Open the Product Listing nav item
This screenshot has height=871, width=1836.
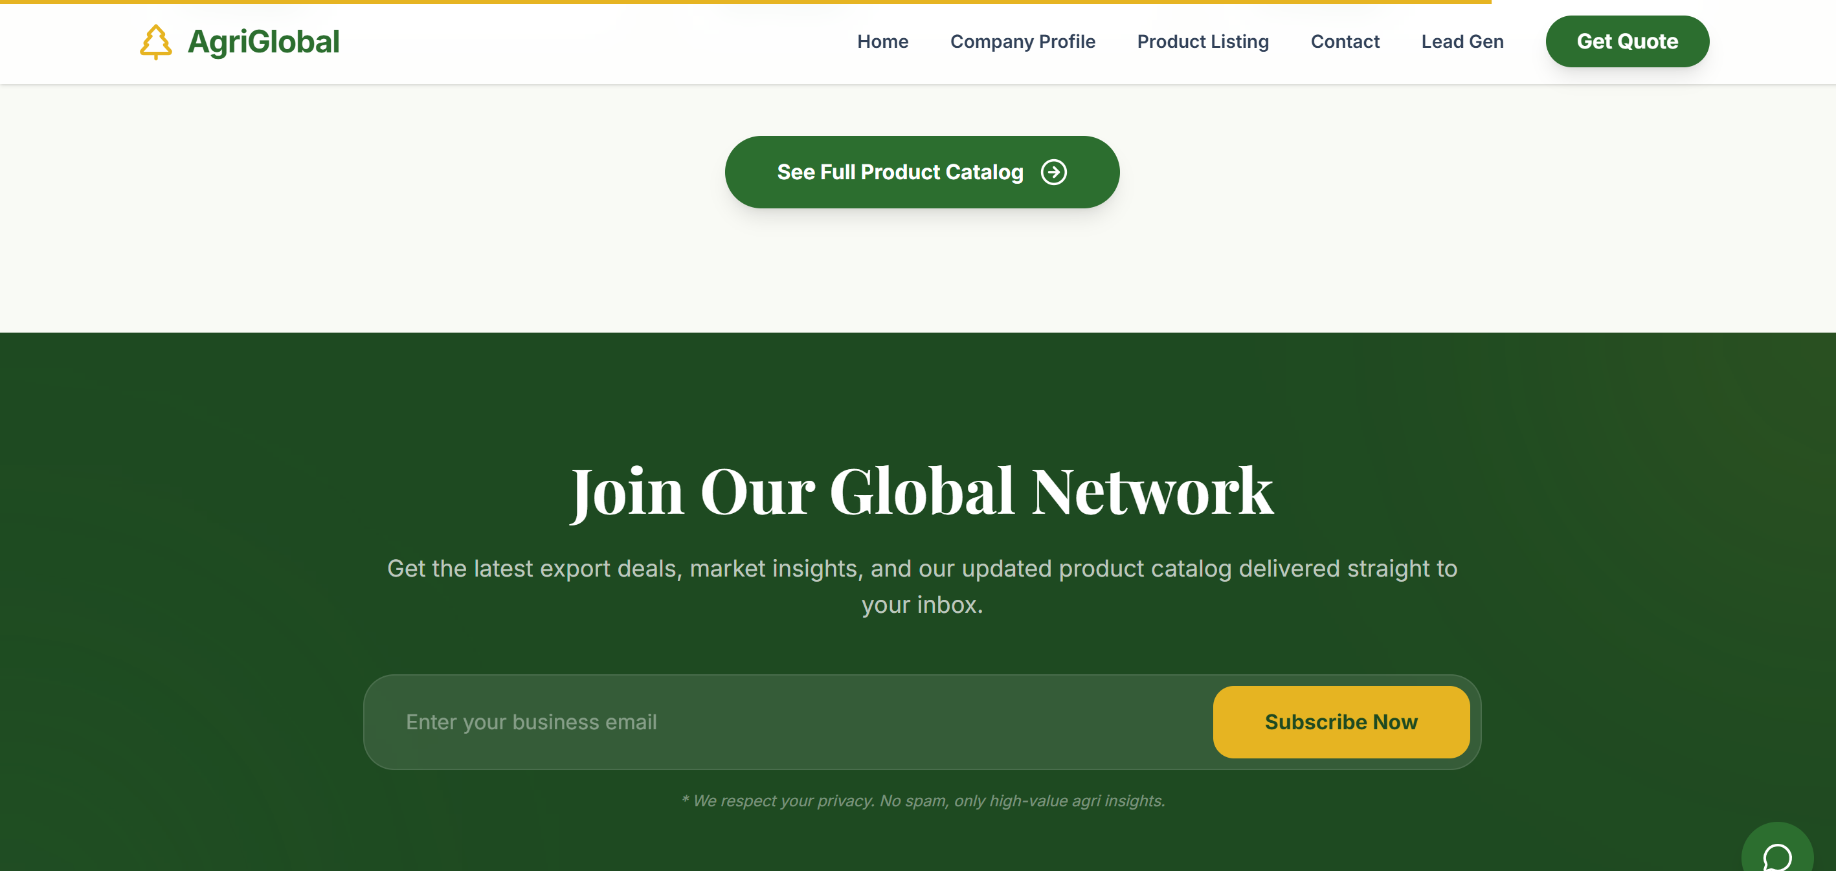coord(1202,41)
